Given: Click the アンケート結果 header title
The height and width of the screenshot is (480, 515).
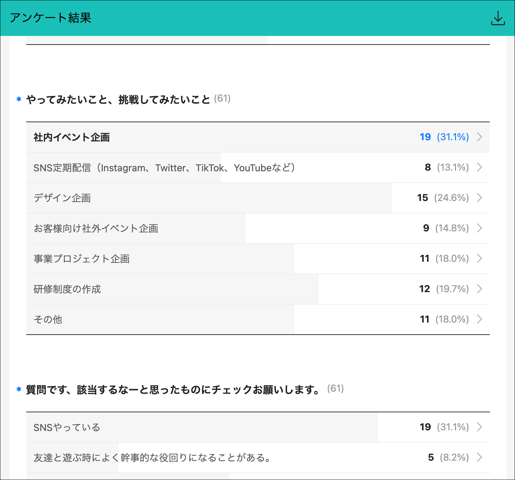Looking at the screenshot, I should pyautogui.click(x=50, y=18).
